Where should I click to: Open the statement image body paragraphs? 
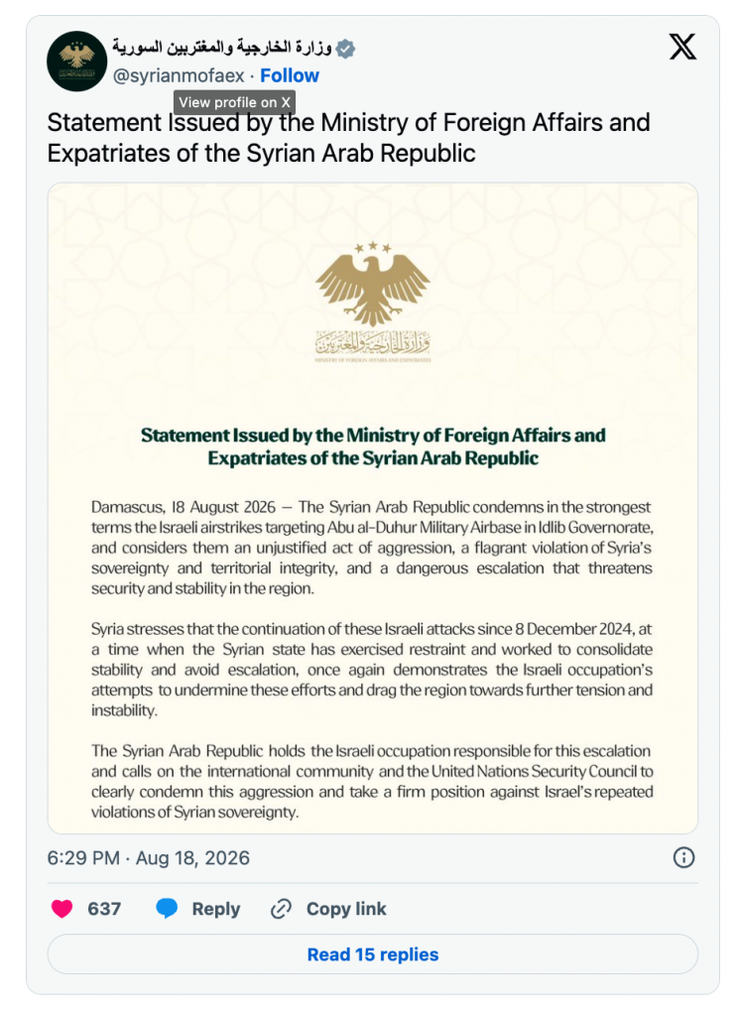pos(372,659)
